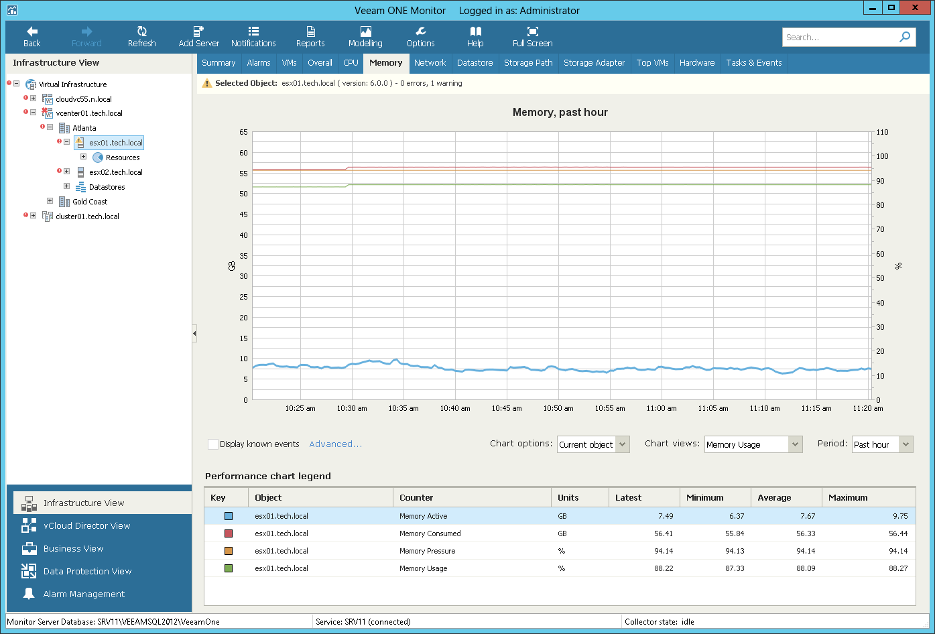Click the Refresh toolbar icon
The image size is (935, 634).
pos(142,31)
